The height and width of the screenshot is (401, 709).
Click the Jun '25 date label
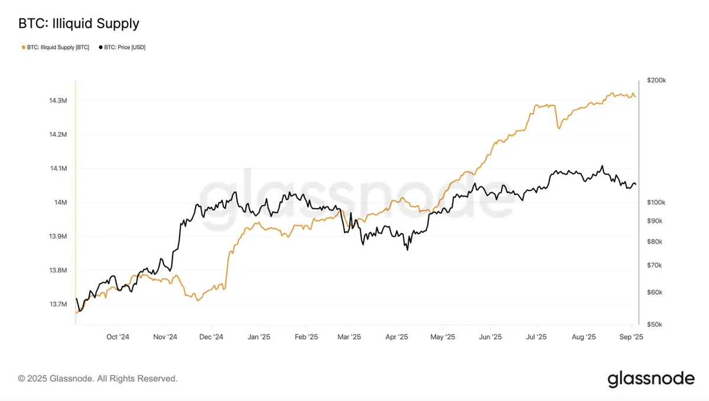490,337
